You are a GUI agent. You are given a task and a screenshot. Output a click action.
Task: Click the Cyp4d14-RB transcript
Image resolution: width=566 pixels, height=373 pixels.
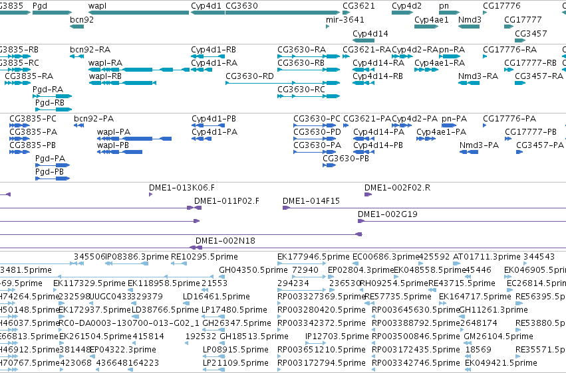(364, 83)
